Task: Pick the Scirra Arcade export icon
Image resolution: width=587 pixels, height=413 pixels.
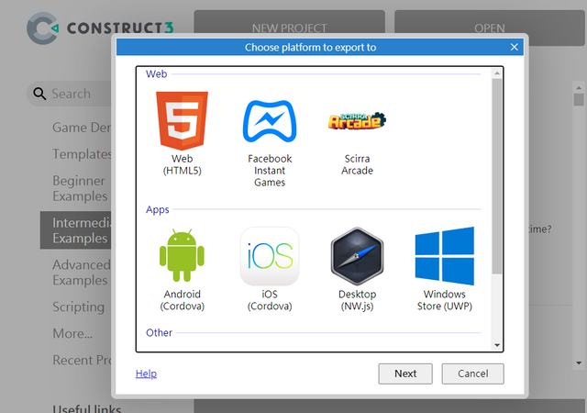Action: click(357, 120)
